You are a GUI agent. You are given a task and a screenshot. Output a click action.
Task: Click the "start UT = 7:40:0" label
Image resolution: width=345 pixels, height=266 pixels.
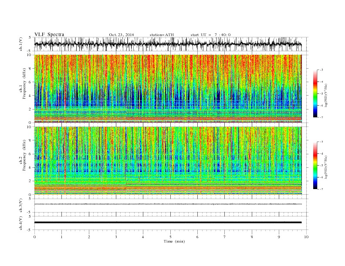click(210, 35)
